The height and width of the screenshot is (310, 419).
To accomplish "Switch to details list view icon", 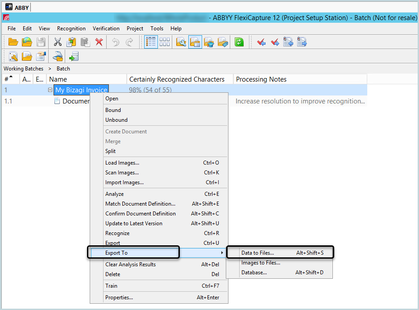I will click(151, 42).
